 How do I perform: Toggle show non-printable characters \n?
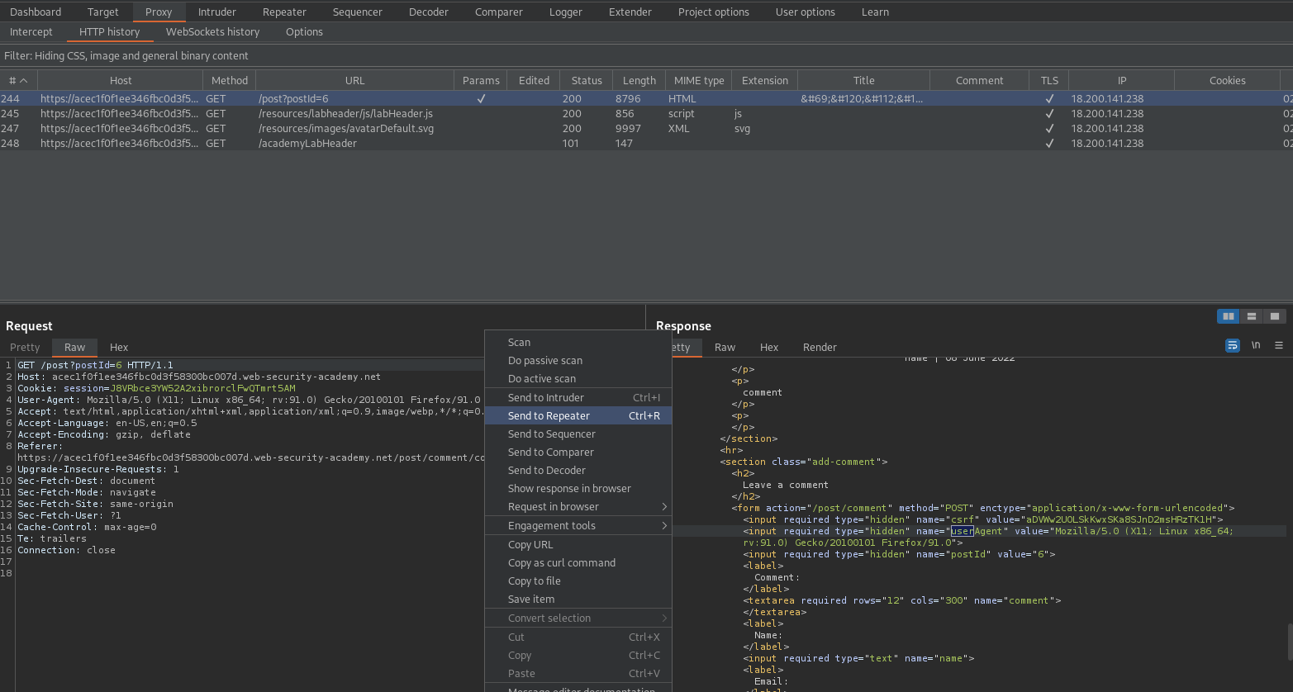[x=1256, y=345]
